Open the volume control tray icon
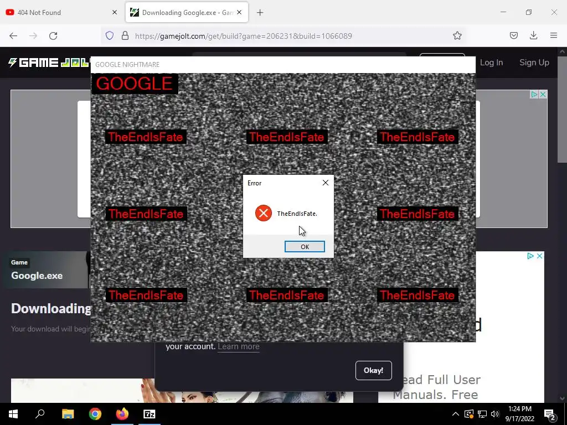The width and height of the screenshot is (567, 425). [495, 414]
